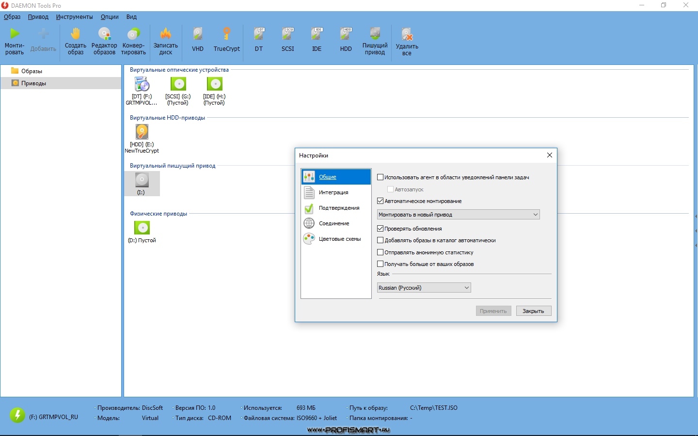Screen dimensions: 698x436
Task: Add a SCSI virtual drive
Action: [x=288, y=40]
